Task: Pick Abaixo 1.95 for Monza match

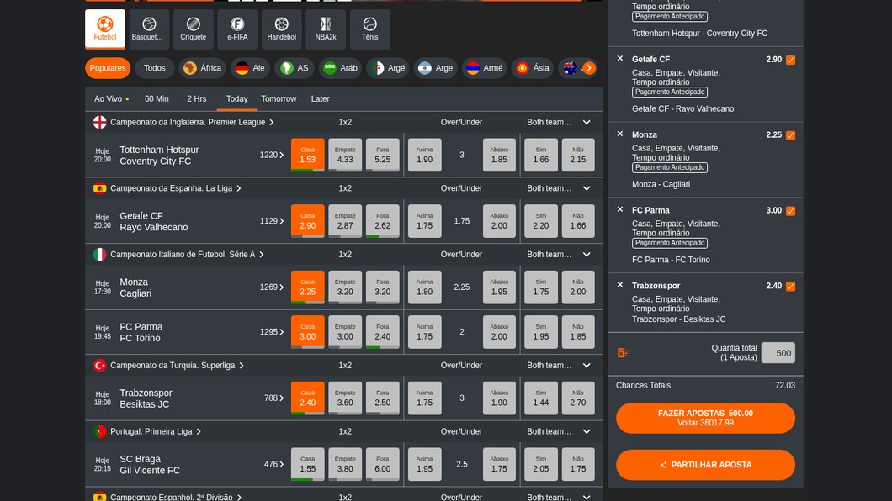Action: [499, 287]
